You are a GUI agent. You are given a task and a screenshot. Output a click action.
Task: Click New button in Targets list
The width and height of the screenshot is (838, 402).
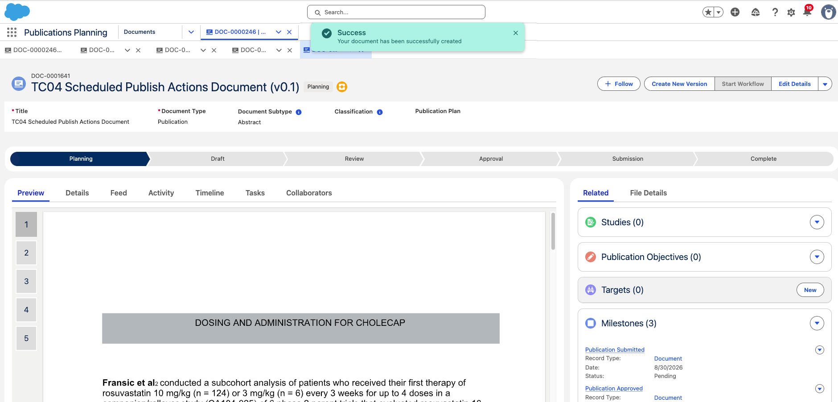(x=810, y=290)
